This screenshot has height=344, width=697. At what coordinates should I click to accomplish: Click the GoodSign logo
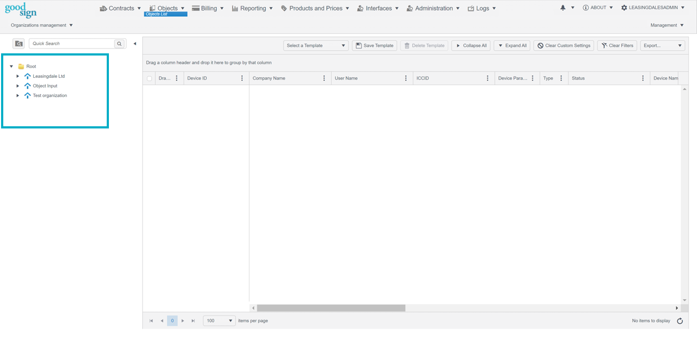pos(21,10)
